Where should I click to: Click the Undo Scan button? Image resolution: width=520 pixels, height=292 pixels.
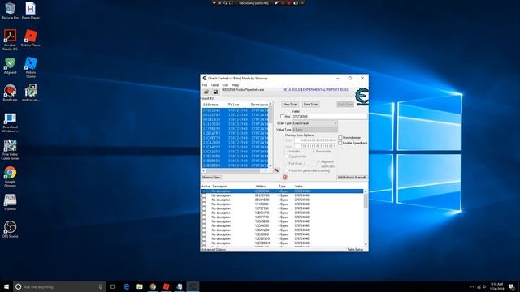[345, 105]
